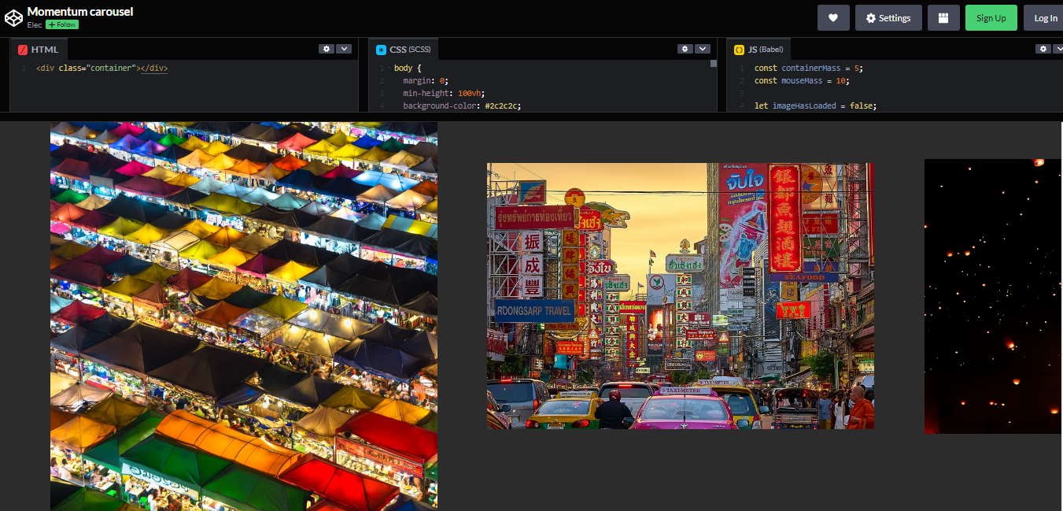Click the Log In button

[1044, 17]
